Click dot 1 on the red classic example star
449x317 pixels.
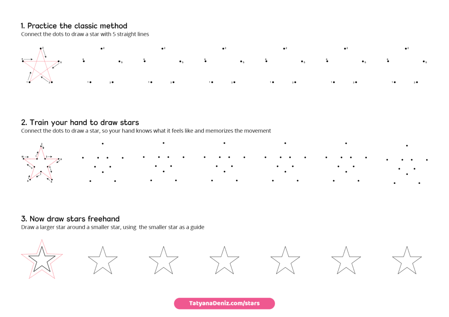(x=30, y=82)
